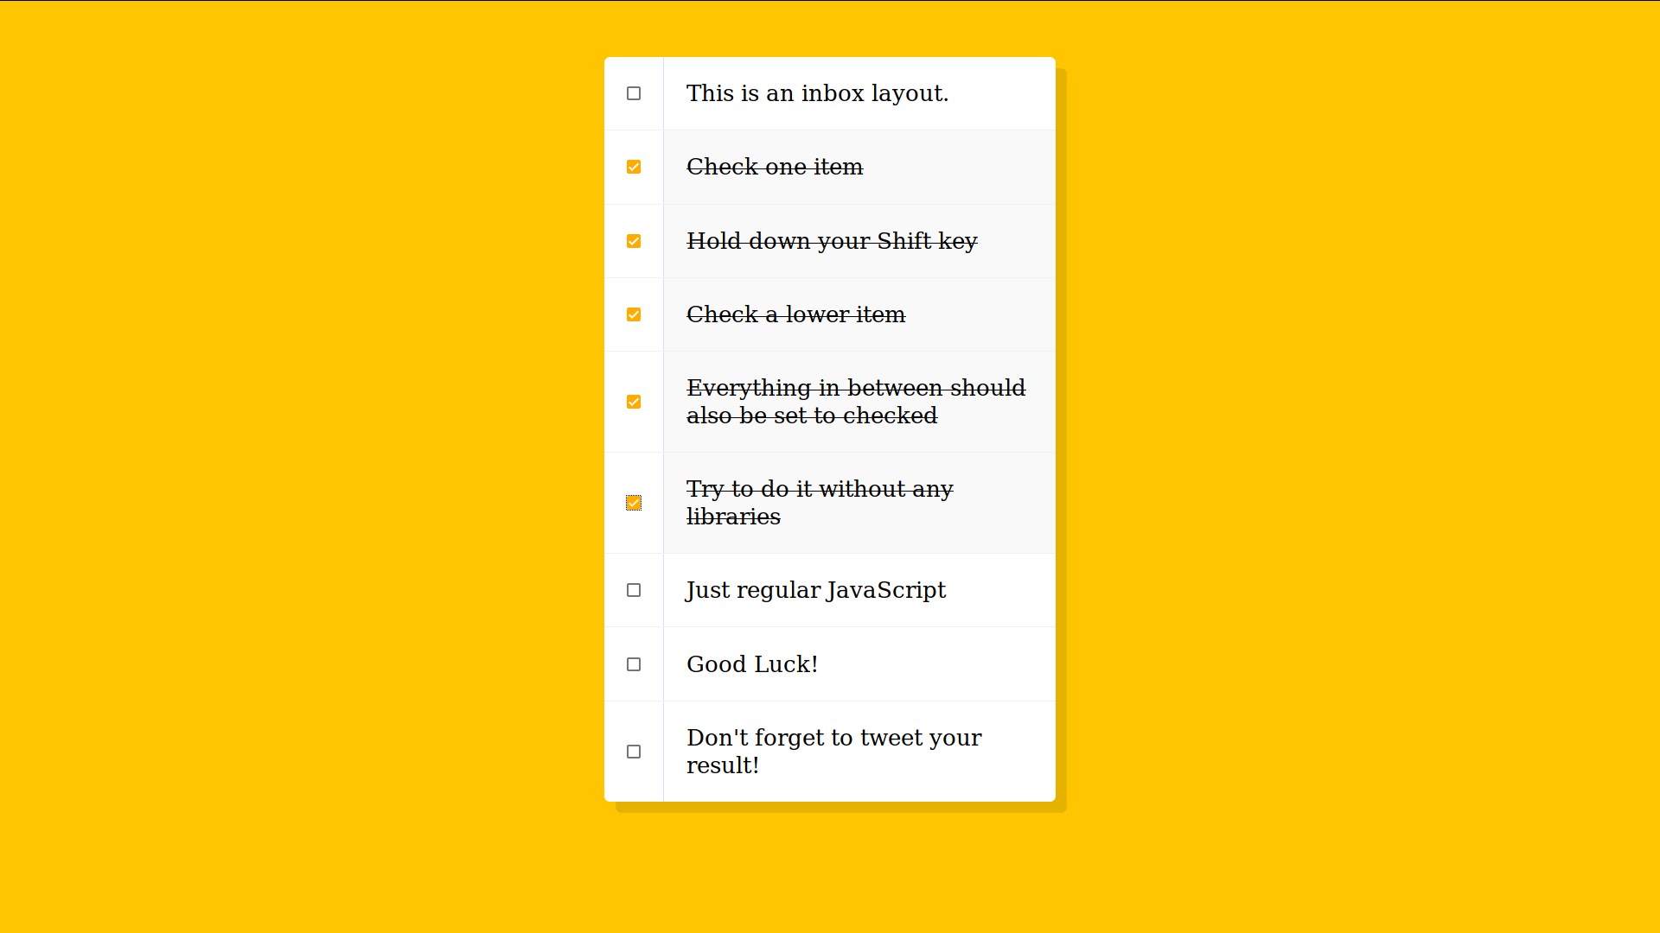Check the 'Good Luck!' checkbox
This screenshot has height=933, width=1660.
(634, 664)
